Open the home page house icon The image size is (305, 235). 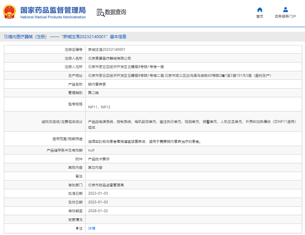[260, 10]
